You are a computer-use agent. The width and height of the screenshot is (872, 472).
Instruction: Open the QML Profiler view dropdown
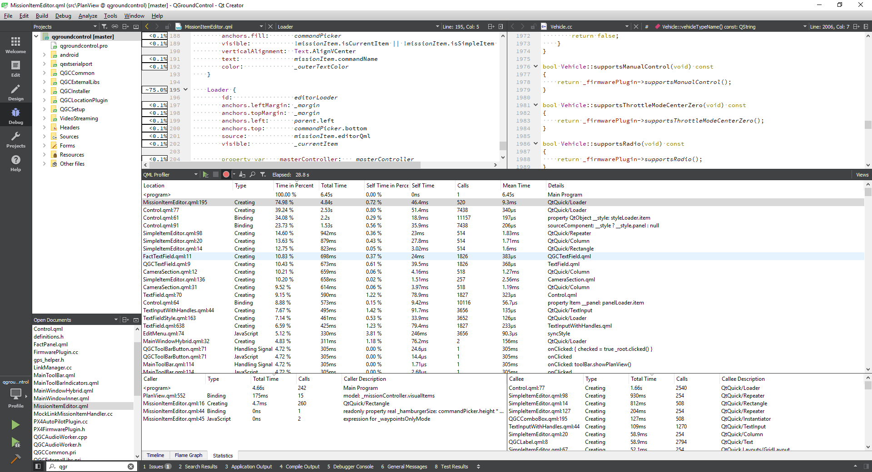pos(196,175)
